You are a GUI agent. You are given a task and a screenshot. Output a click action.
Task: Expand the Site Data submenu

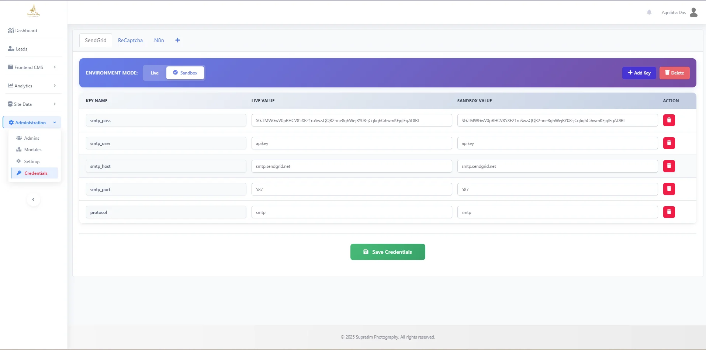pos(32,104)
